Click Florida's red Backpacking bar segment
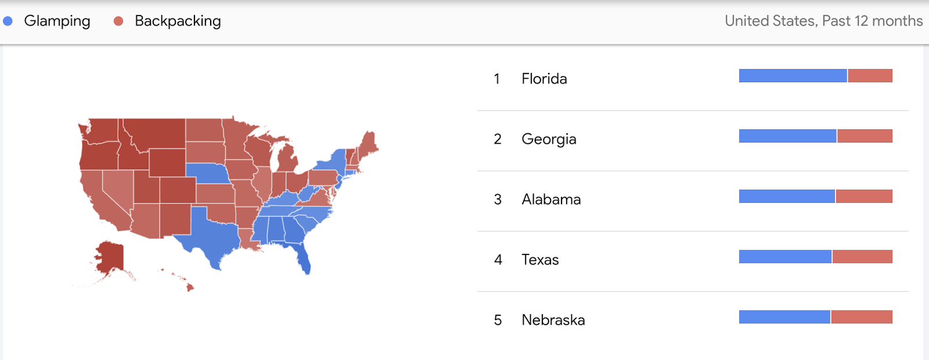929x360 pixels. (x=870, y=75)
